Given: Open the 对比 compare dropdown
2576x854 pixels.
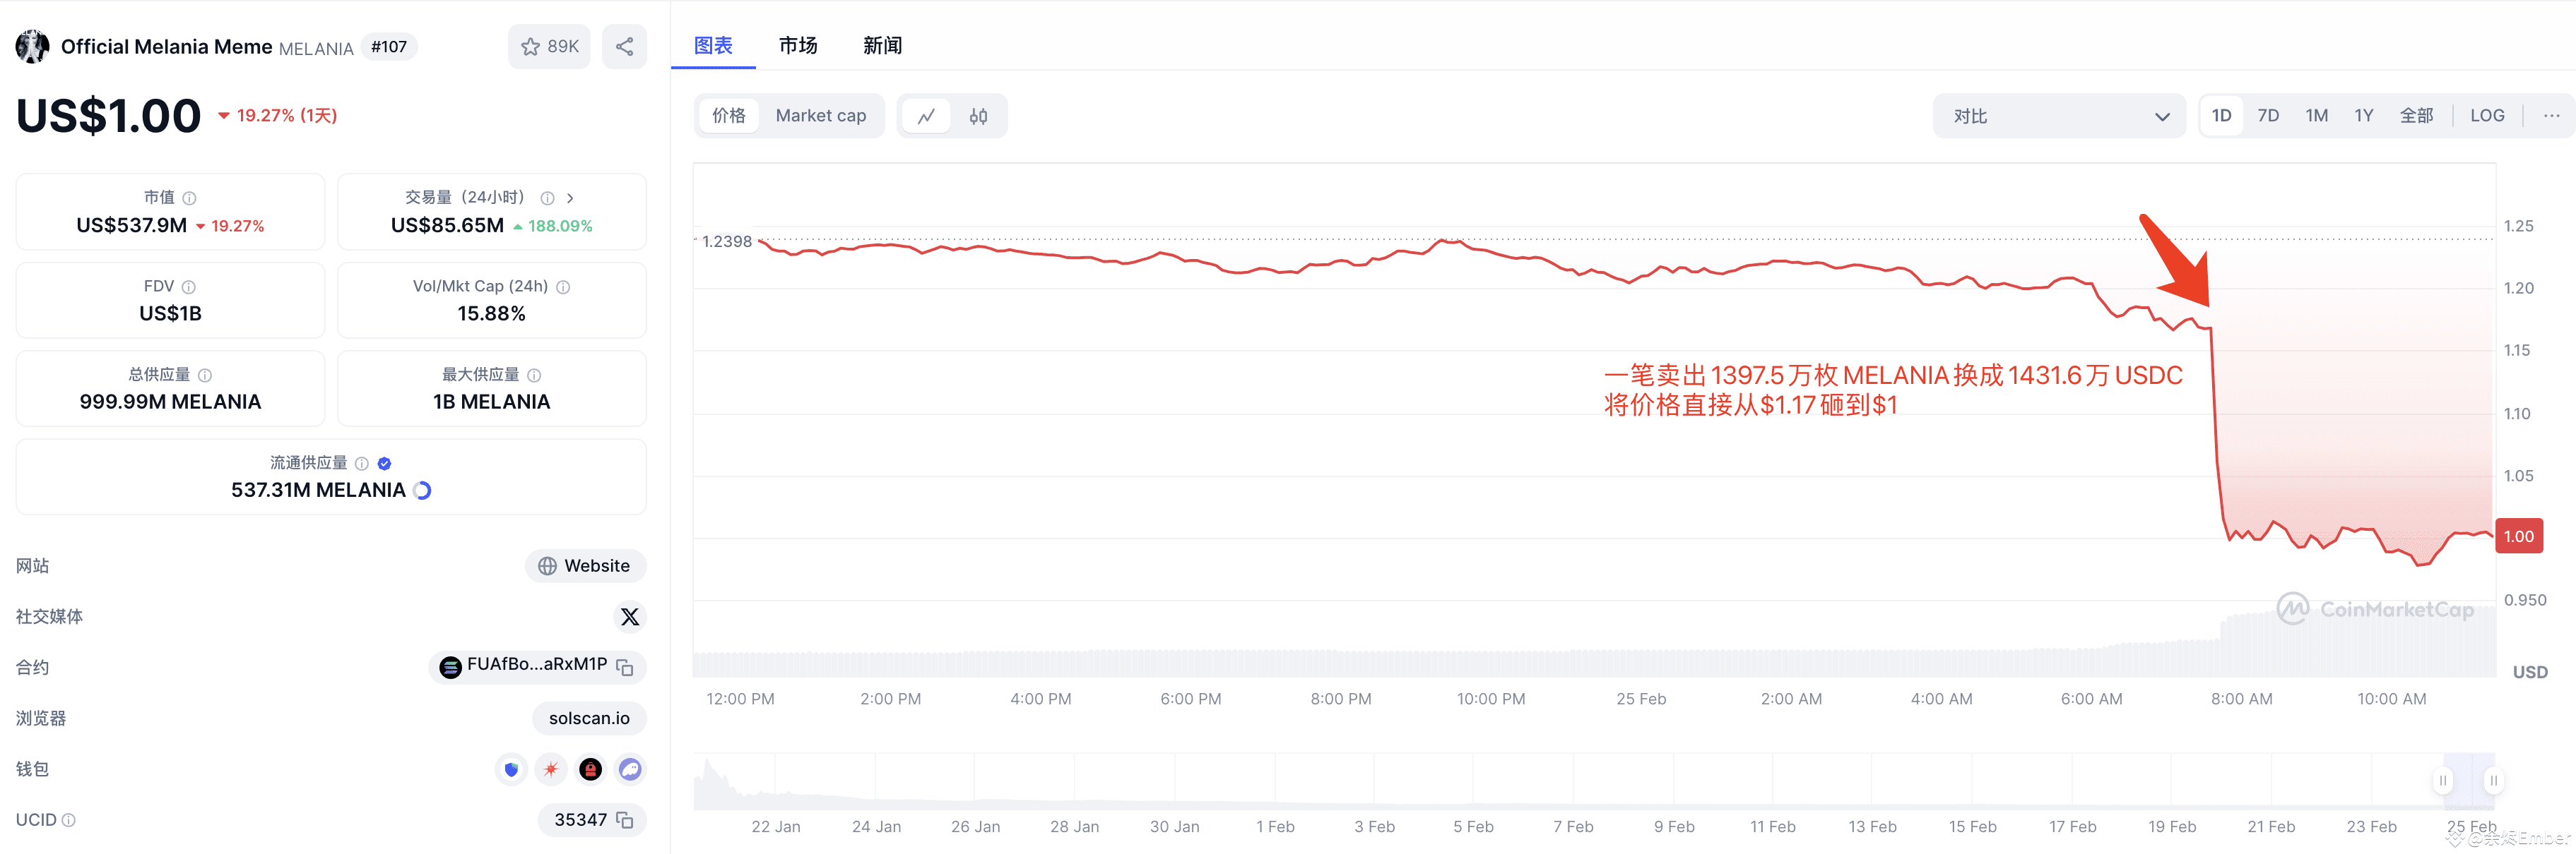Looking at the screenshot, I should point(2059,116).
